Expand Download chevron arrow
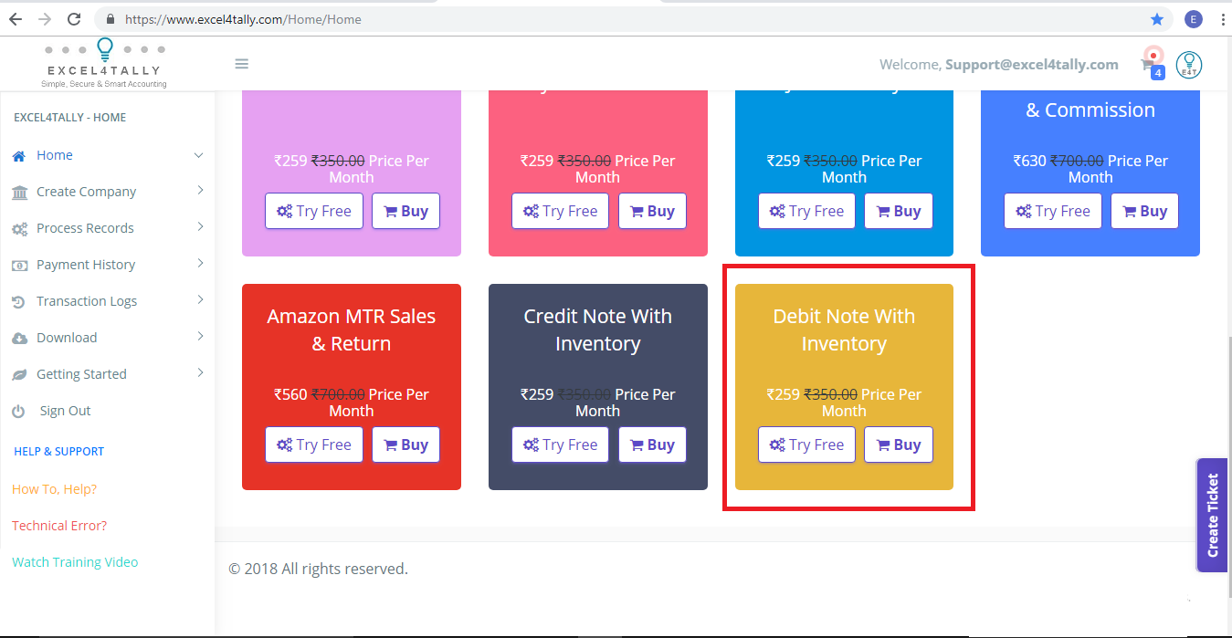The image size is (1232, 638). (x=200, y=337)
